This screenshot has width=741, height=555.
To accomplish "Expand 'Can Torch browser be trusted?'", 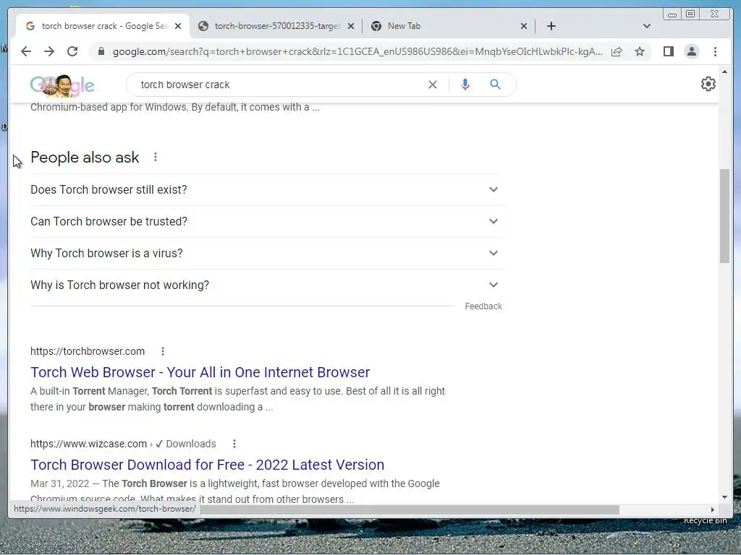I will [x=266, y=221].
